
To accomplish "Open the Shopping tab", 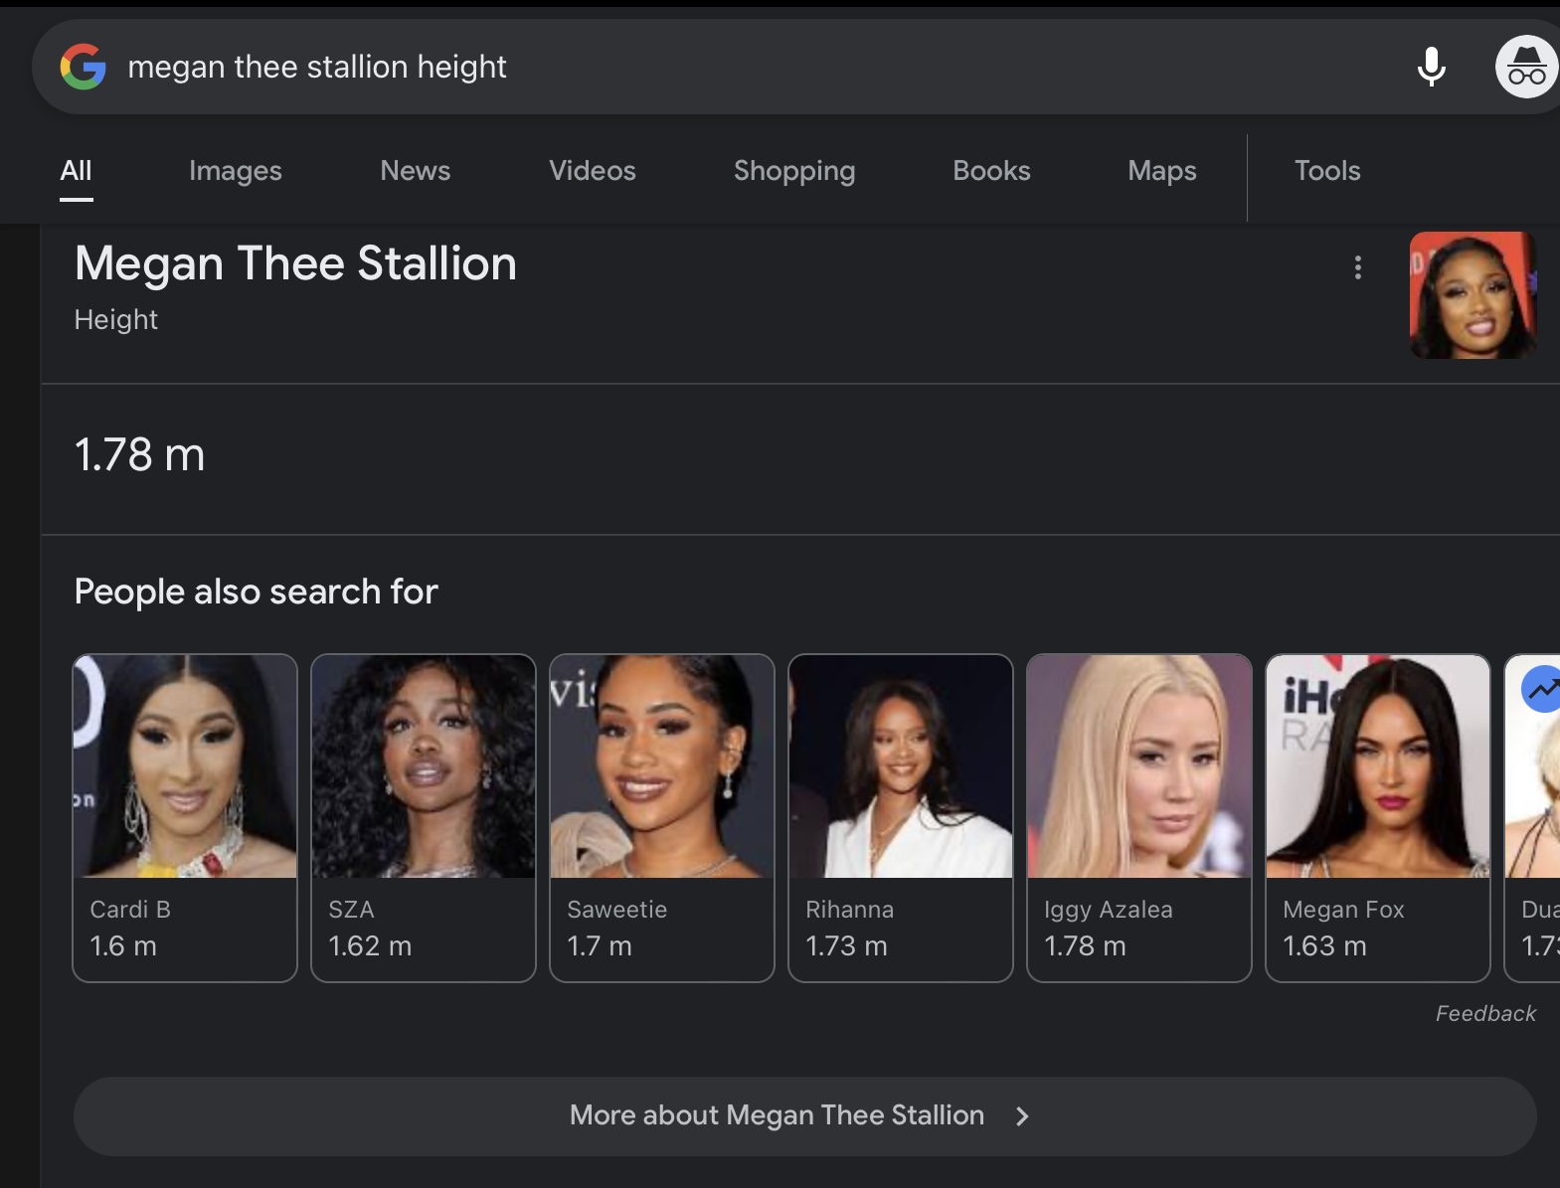I will 794,171.
